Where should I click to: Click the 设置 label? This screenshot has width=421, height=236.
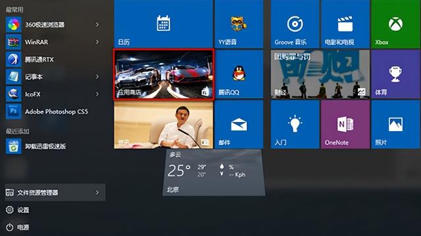pos(23,210)
